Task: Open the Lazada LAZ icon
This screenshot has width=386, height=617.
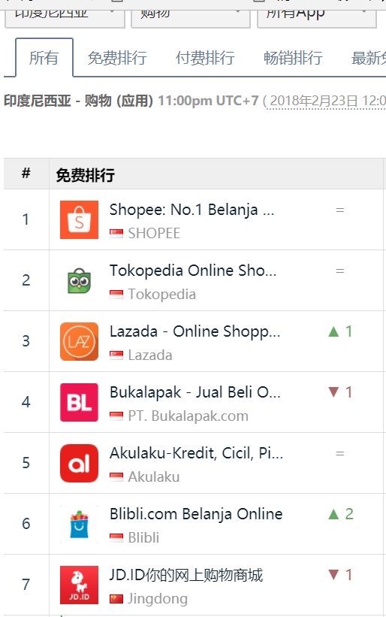Action: (79, 341)
